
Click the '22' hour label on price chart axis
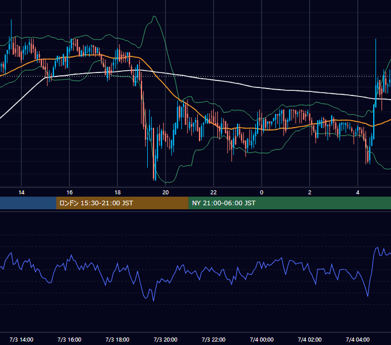213,193
